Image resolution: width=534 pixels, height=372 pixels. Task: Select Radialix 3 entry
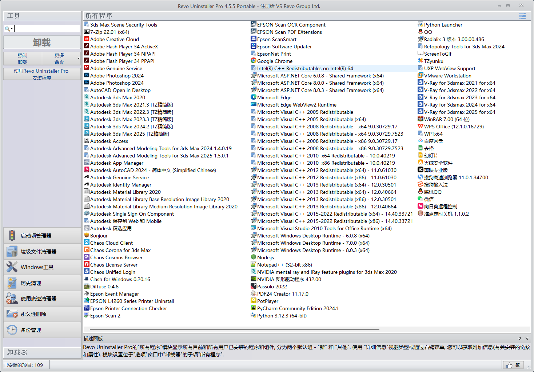451,39
